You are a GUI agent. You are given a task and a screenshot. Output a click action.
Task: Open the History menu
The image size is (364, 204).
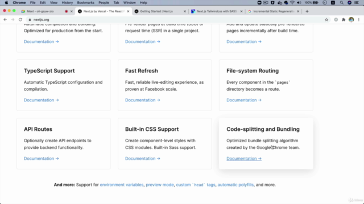(67, 2)
